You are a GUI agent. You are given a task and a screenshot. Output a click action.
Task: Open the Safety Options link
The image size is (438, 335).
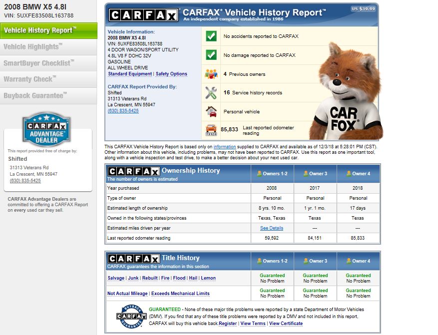tap(171, 74)
